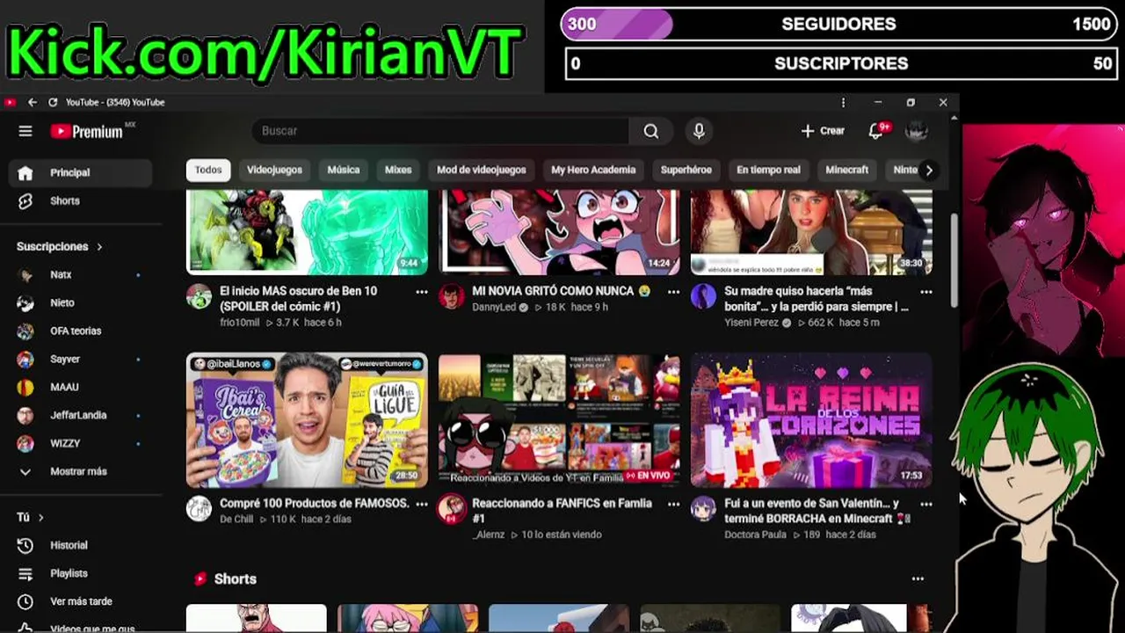1125x633 pixels.
Task: Open the Shorts section options menu
Action: [x=918, y=578]
